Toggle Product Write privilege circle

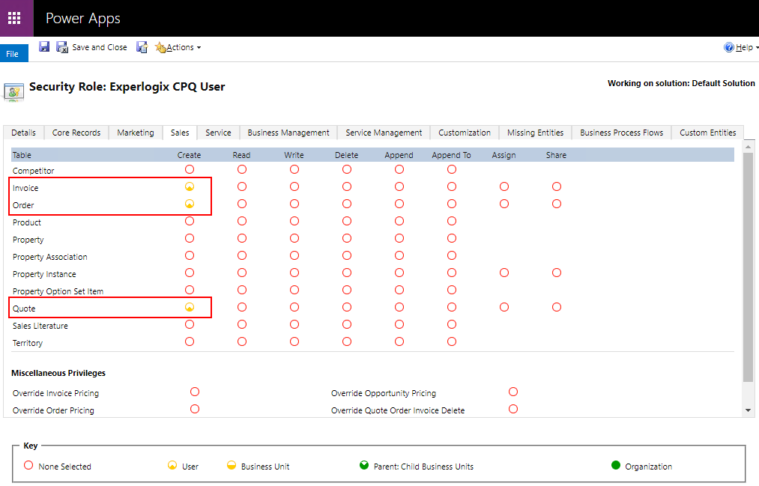294,221
